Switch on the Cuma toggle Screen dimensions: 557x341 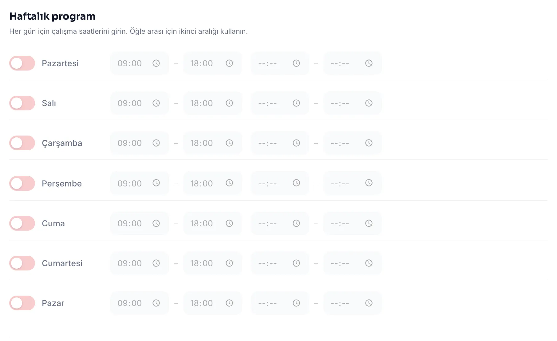pyautogui.click(x=22, y=223)
